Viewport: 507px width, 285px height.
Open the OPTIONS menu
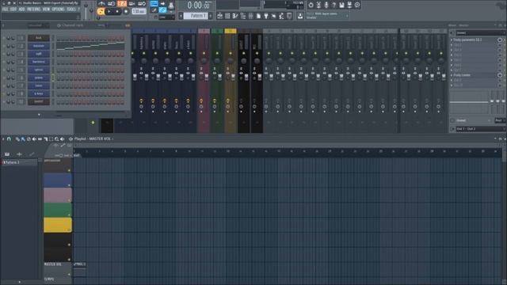coord(58,9)
